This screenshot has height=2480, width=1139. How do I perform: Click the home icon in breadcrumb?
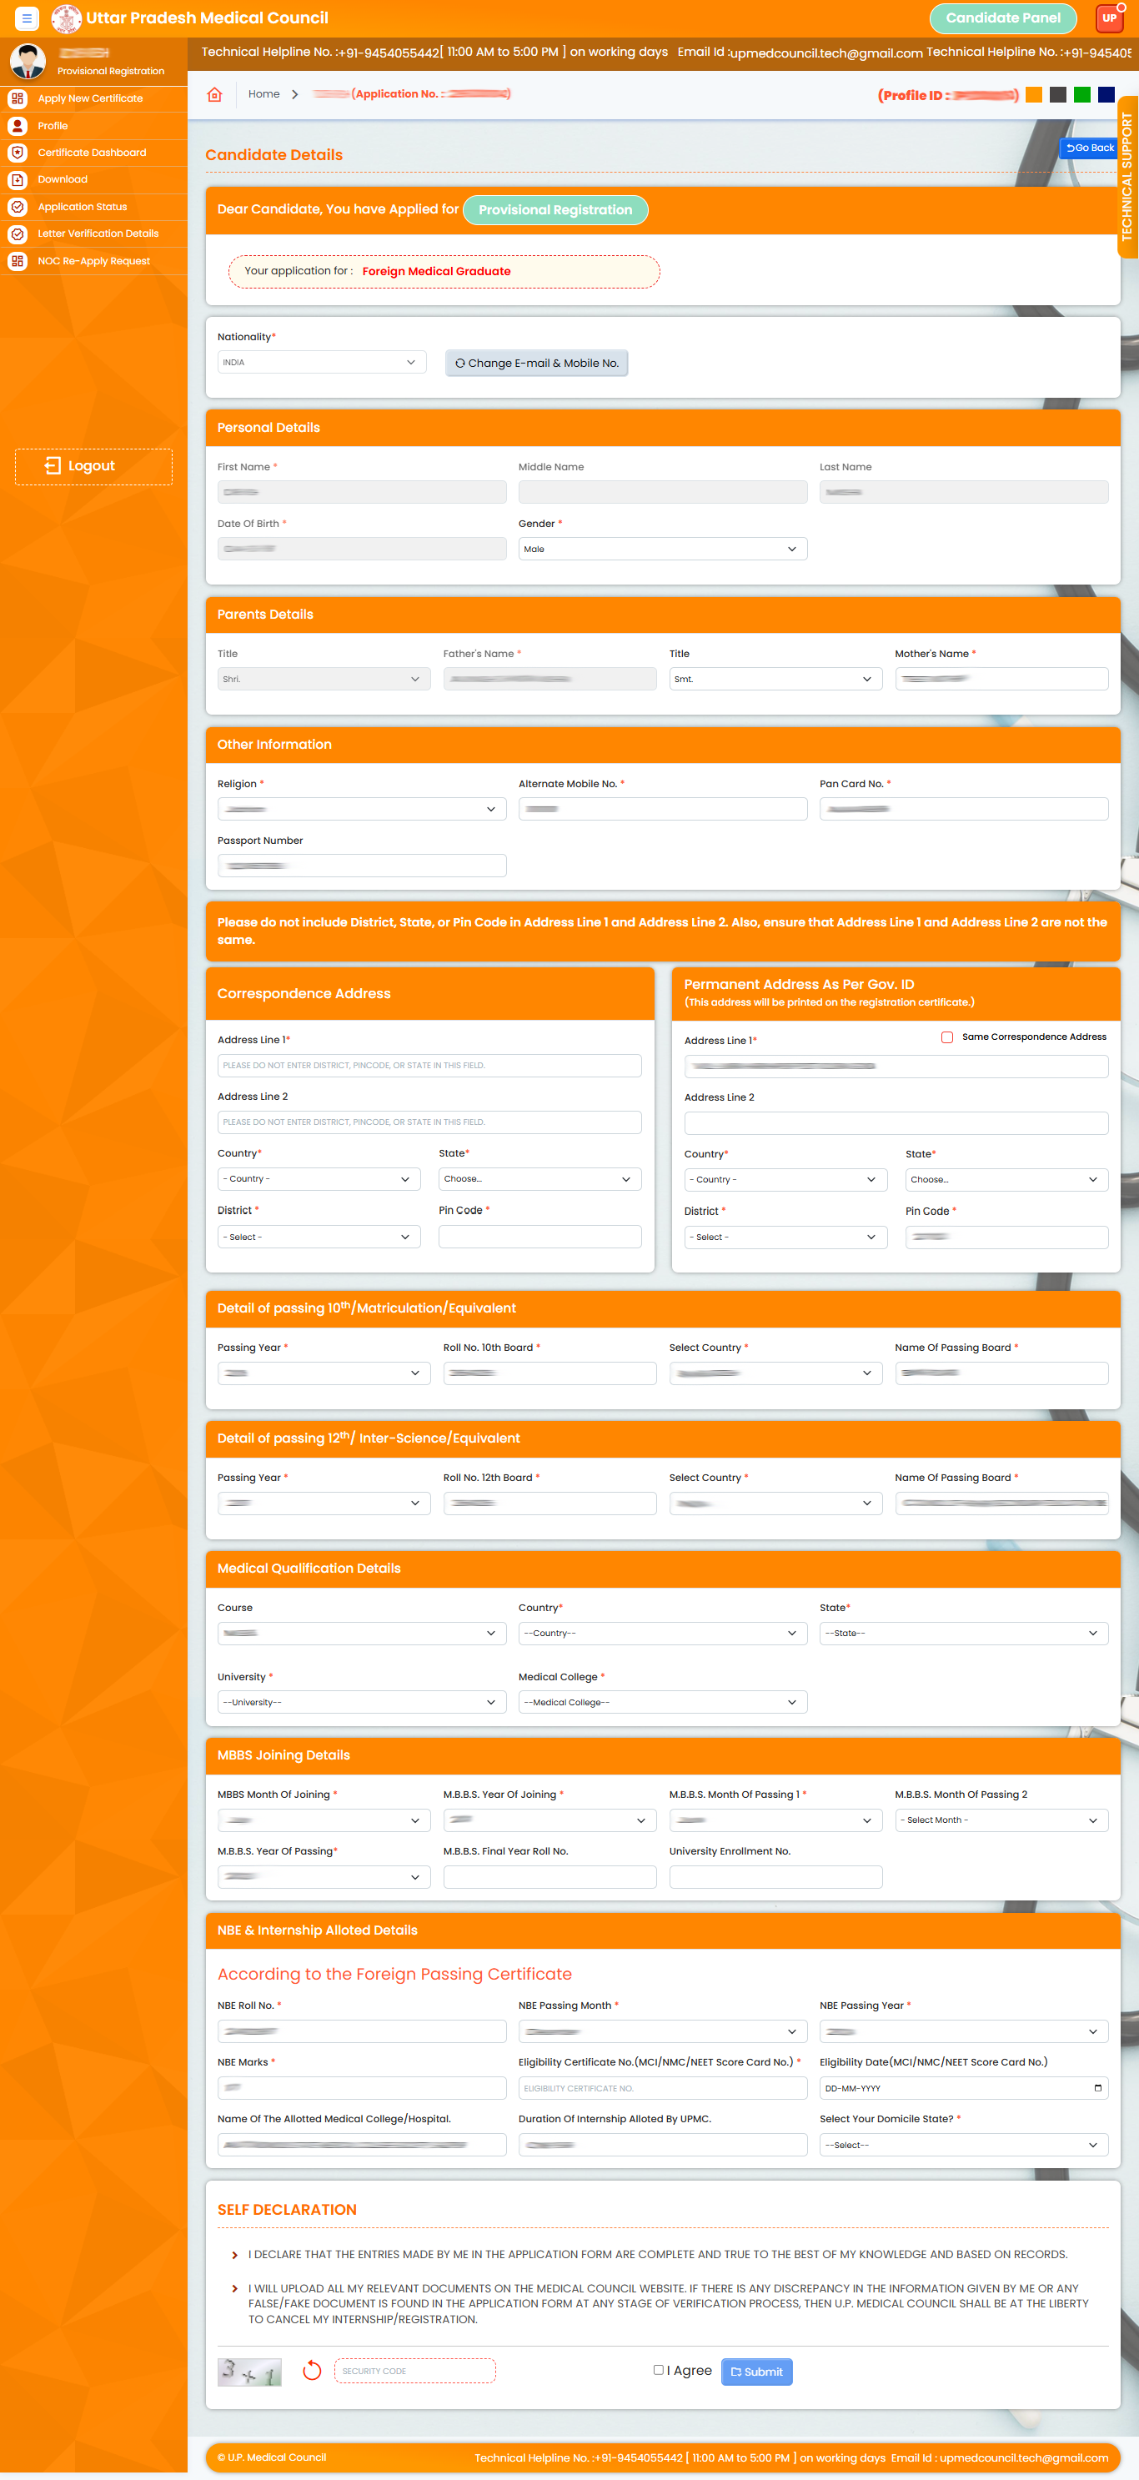click(214, 94)
